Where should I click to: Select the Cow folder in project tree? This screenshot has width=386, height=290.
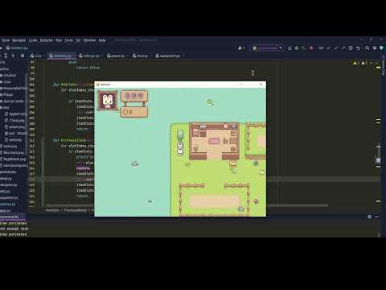click(6, 82)
